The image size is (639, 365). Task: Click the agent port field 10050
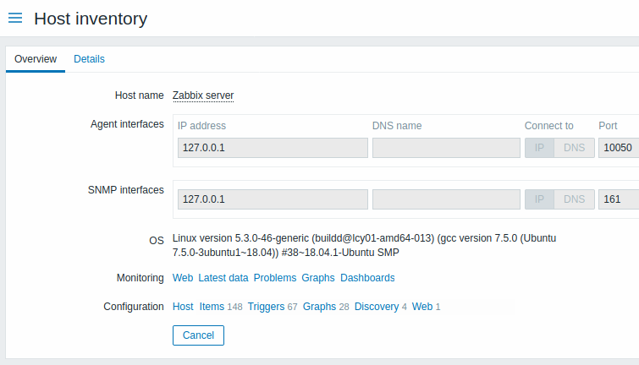coord(618,148)
